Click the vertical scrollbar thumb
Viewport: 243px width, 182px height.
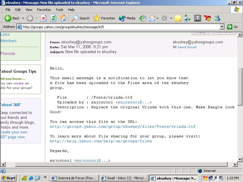pyautogui.click(x=240, y=87)
